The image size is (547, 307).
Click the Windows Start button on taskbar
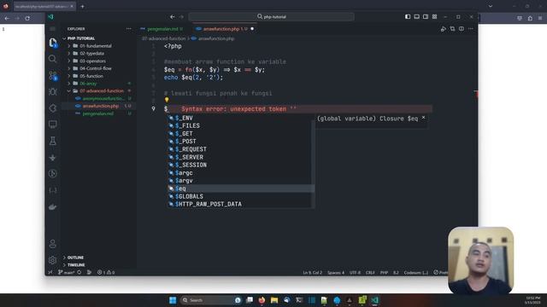pyautogui.click(x=173, y=300)
